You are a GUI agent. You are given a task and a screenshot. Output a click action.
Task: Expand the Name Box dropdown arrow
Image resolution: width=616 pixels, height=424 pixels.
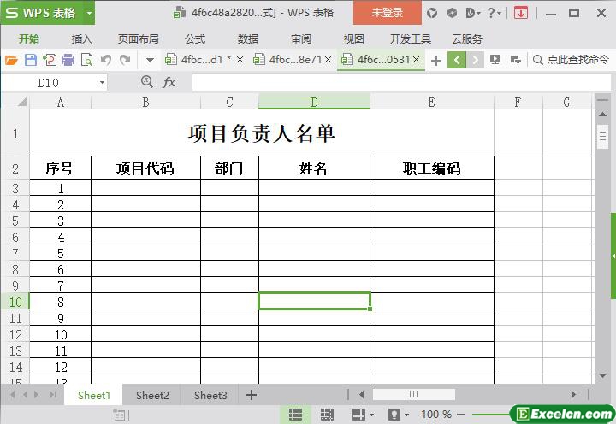(102, 83)
